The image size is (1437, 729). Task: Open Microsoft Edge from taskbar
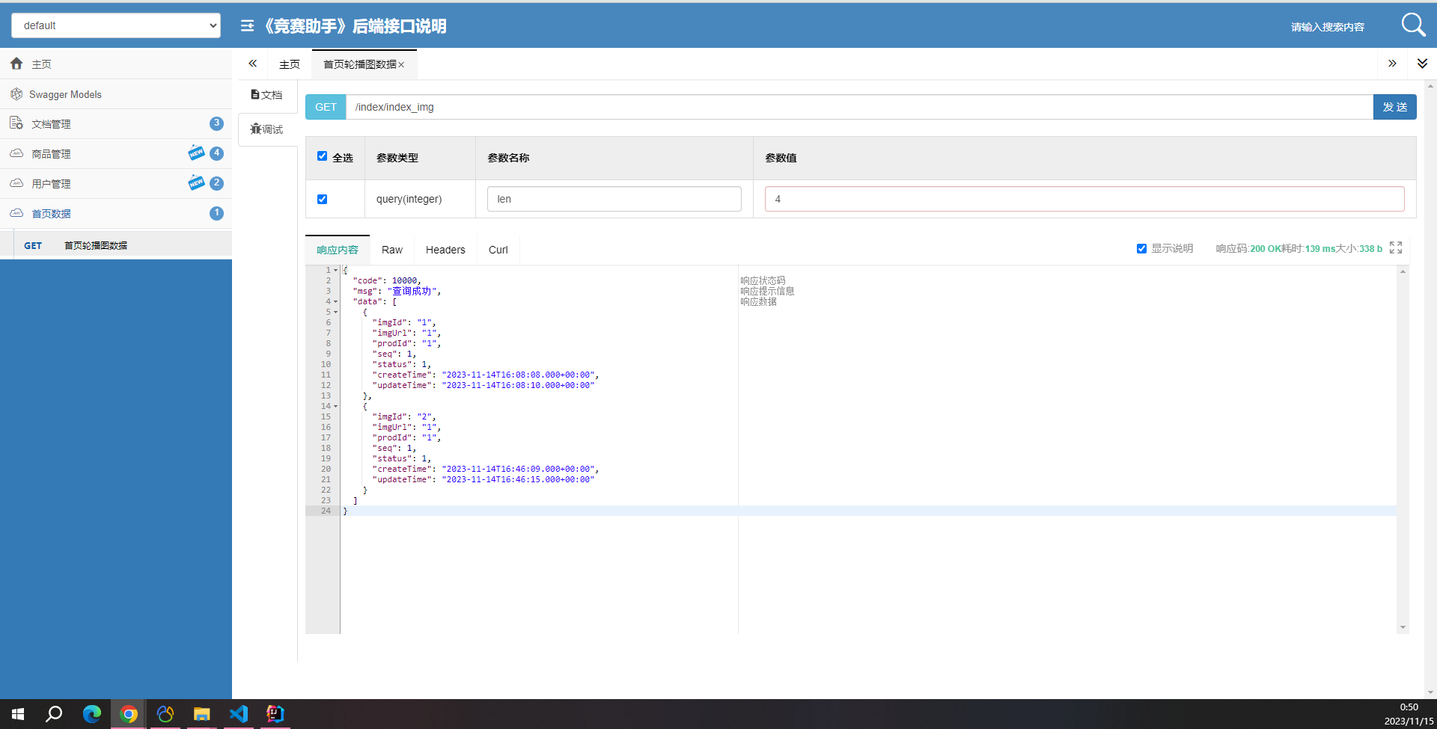tap(91, 714)
